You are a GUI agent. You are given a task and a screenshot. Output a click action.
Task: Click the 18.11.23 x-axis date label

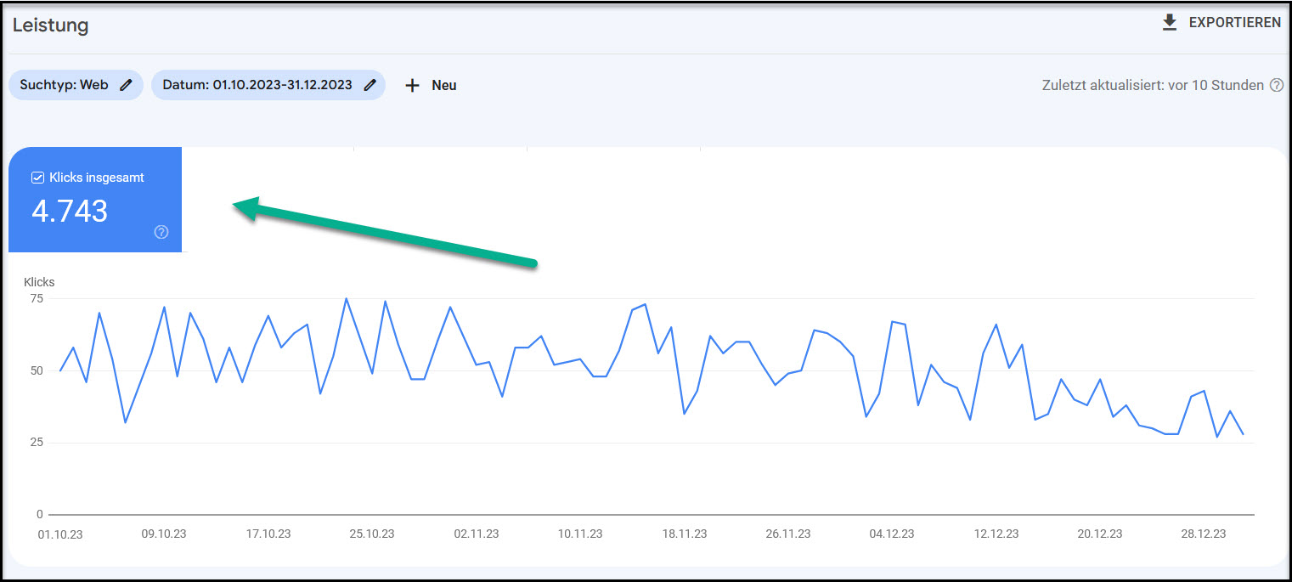coord(685,534)
